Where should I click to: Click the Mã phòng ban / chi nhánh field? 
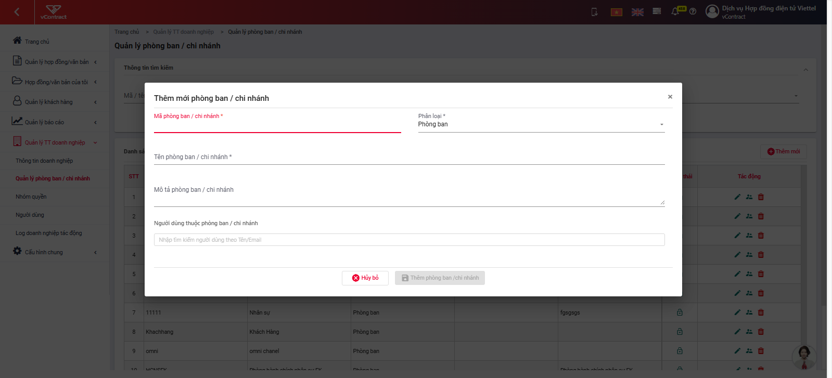277,126
